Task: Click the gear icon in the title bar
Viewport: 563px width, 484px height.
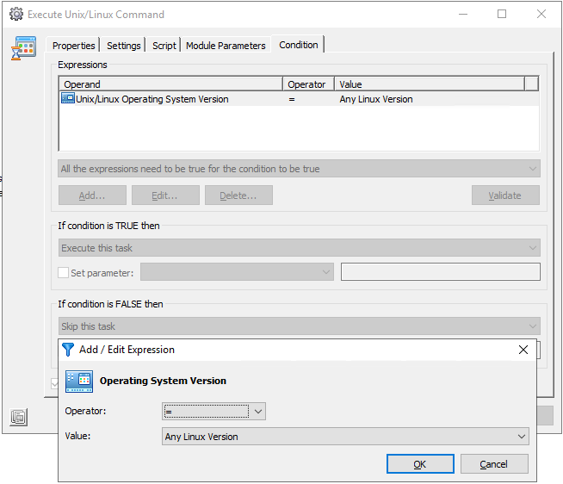Action: pyautogui.click(x=15, y=14)
